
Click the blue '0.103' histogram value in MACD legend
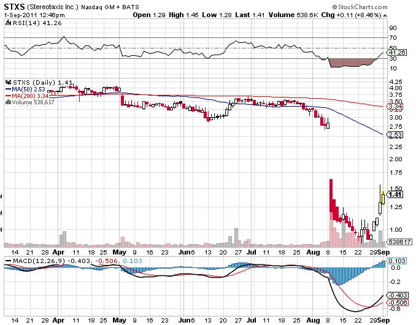[x=133, y=261]
